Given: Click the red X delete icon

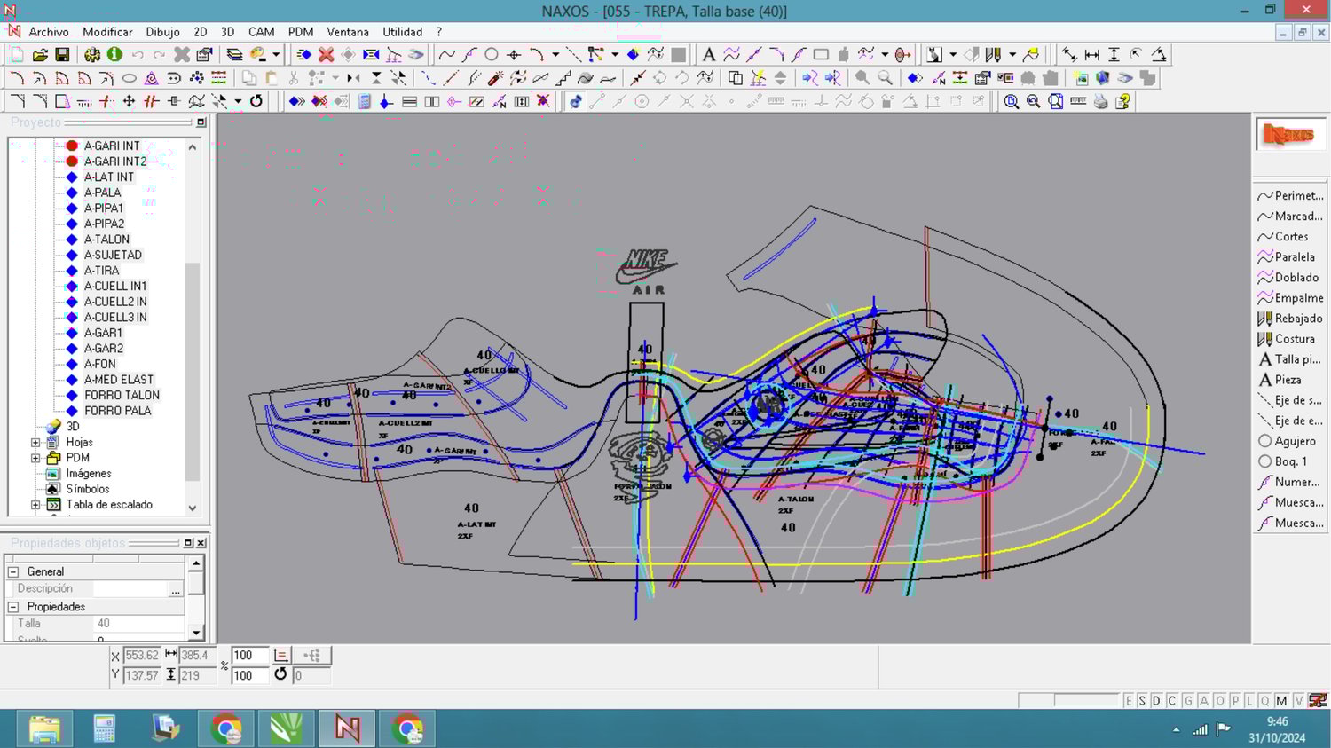Looking at the screenshot, I should [327, 55].
